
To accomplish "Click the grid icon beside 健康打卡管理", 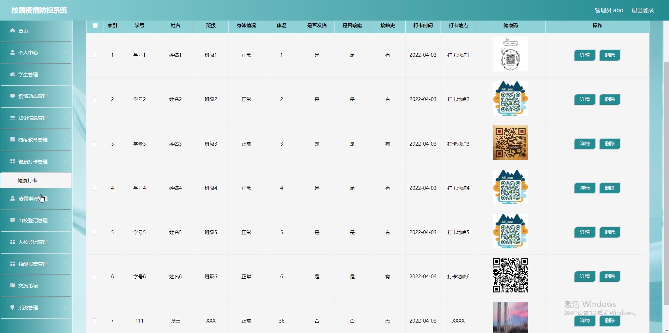I will tap(13, 161).
